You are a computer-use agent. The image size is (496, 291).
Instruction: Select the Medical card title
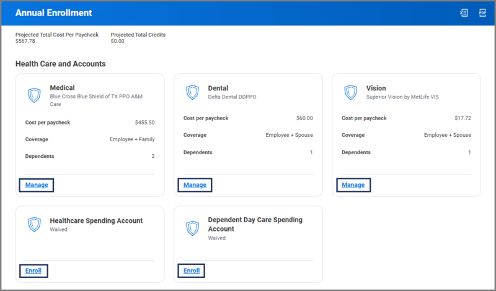(63, 88)
